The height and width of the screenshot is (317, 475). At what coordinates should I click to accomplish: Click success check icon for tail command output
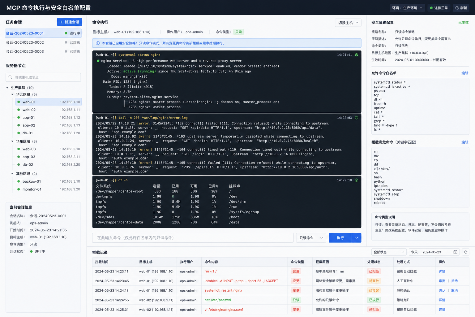click(357, 118)
